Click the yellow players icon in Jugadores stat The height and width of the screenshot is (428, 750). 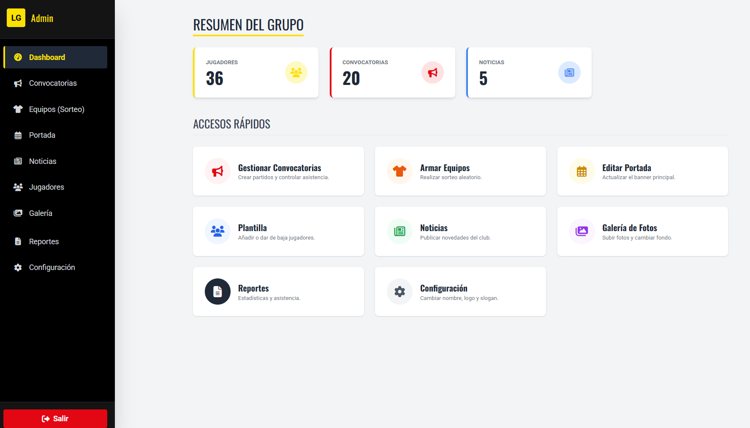point(296,73)
